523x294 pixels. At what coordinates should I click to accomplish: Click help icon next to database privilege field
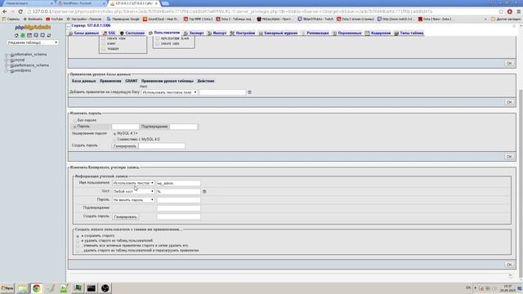(x=249, y=92)
